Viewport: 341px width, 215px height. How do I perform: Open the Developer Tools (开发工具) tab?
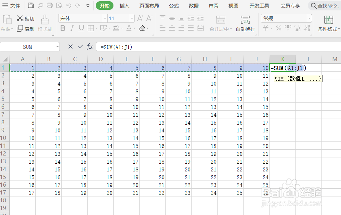[259, 6]
